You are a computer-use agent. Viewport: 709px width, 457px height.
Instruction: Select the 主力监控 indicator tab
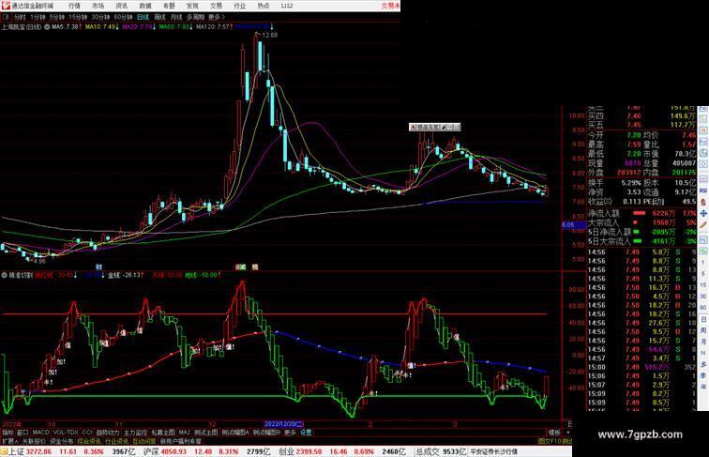tap(135, 433)
